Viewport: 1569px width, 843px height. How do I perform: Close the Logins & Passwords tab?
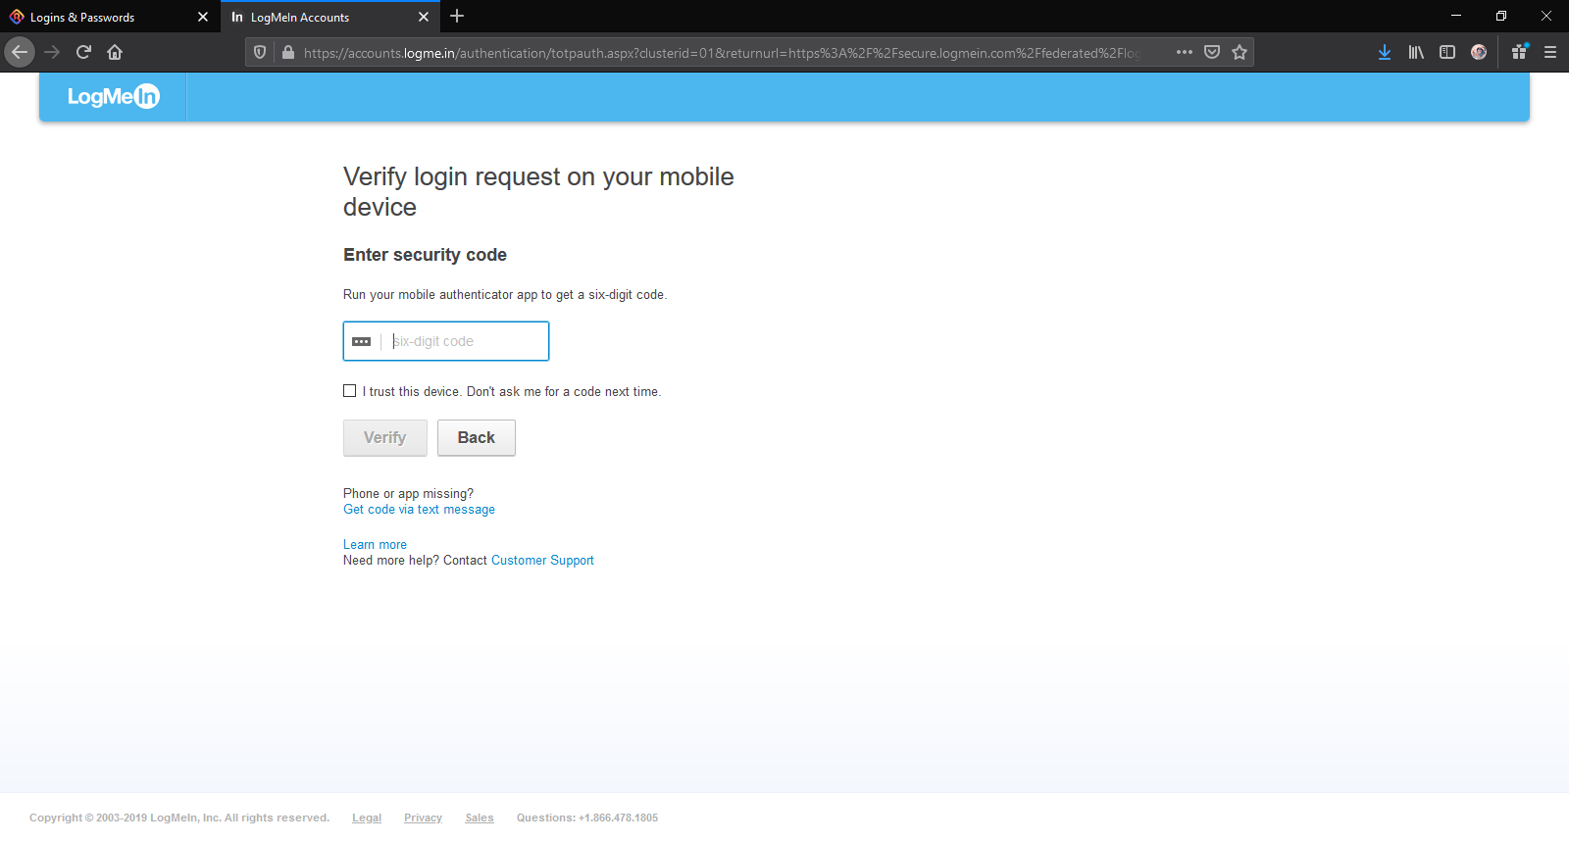(x=203, y=17)
